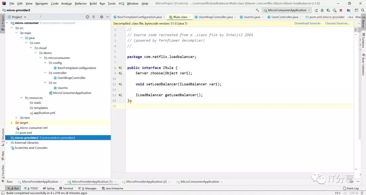Viewport: 366px width, 195px height.
Task: Click the Run Anything icon beside search
Action: tap(357, 10)
